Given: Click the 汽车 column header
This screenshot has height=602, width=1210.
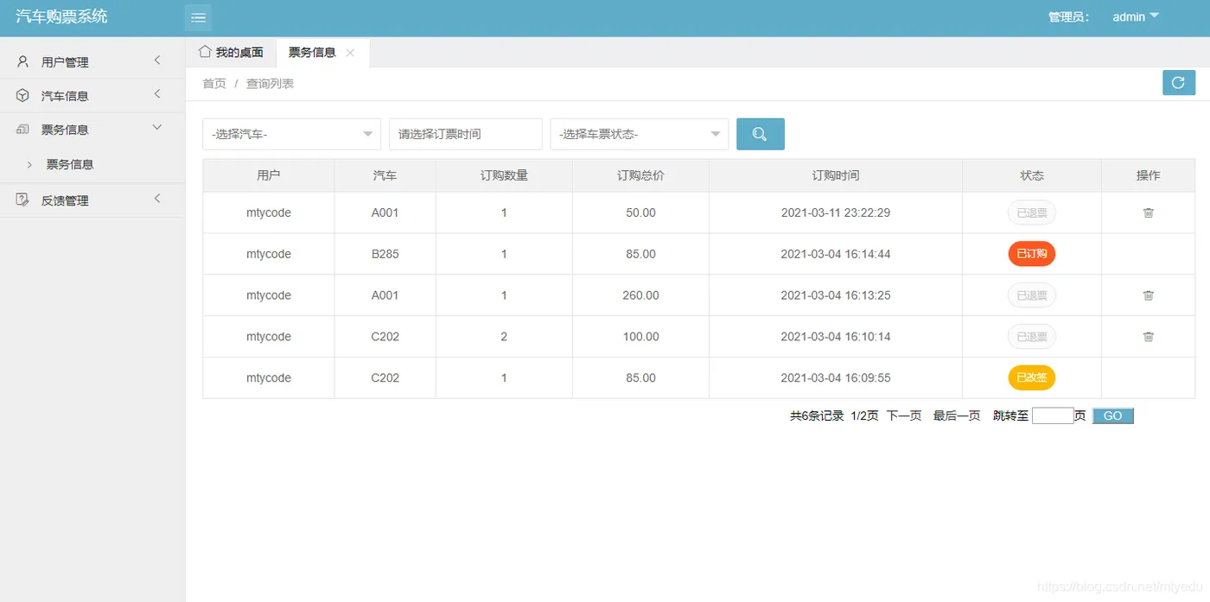Looking at the screenshot, I should pos(385,175).
